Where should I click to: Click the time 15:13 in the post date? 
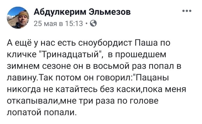pyautogui.click(x=74, y=24)
